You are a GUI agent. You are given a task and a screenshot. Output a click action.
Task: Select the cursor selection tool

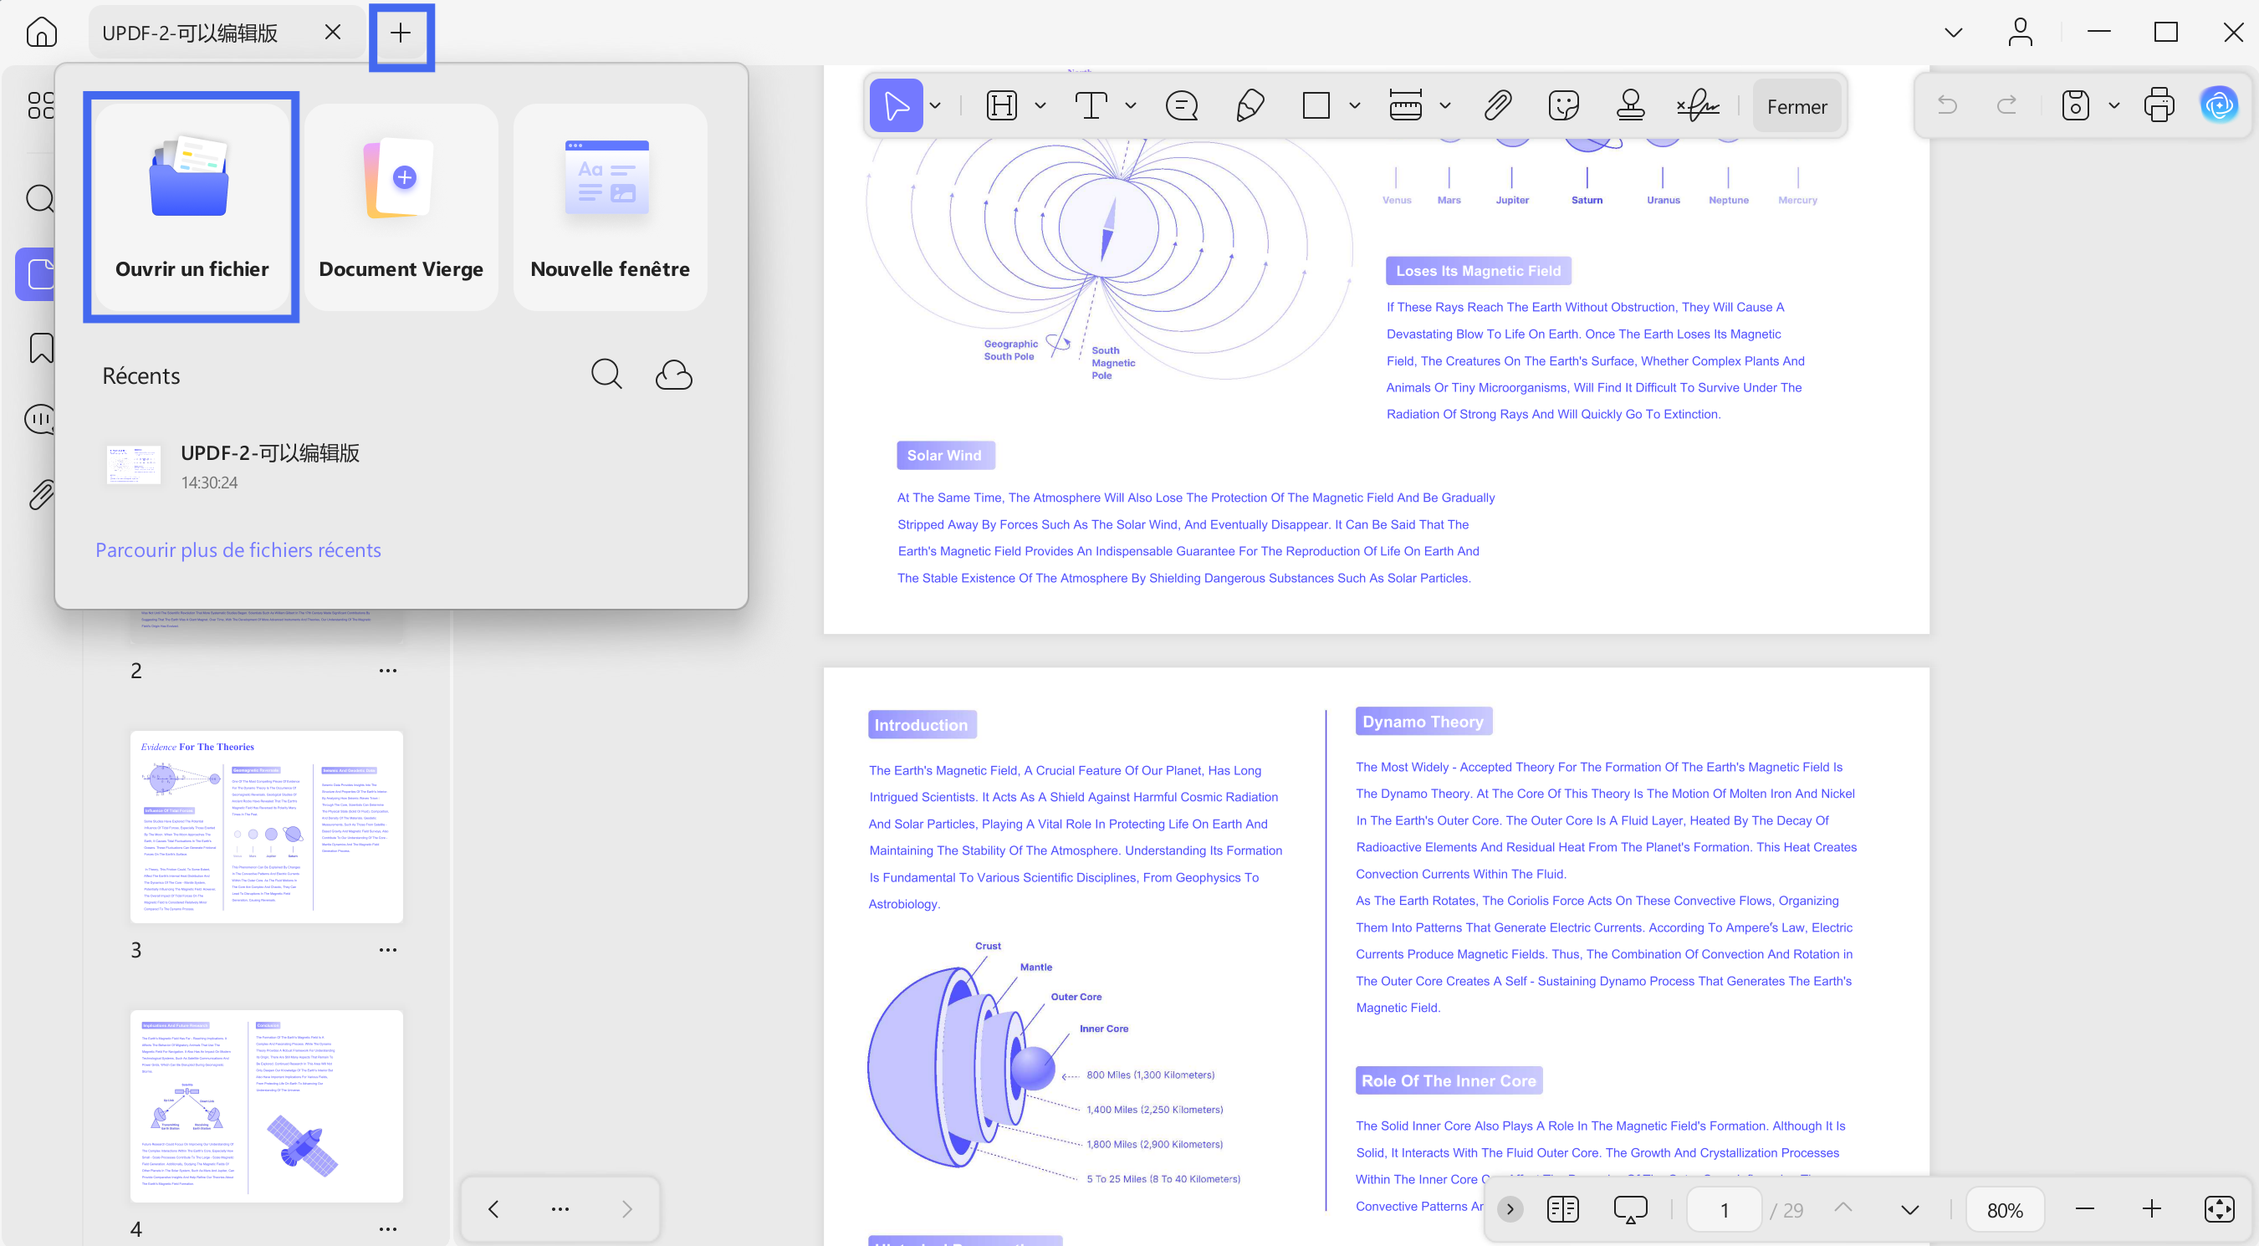click(897, 106)
